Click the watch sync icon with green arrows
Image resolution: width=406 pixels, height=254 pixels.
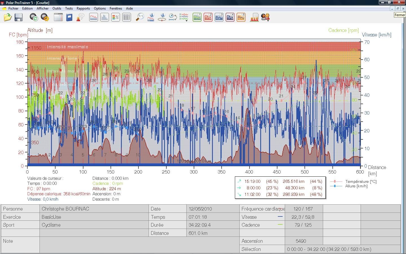(34, 17)
